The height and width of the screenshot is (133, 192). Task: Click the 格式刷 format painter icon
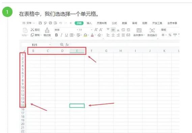47,30
